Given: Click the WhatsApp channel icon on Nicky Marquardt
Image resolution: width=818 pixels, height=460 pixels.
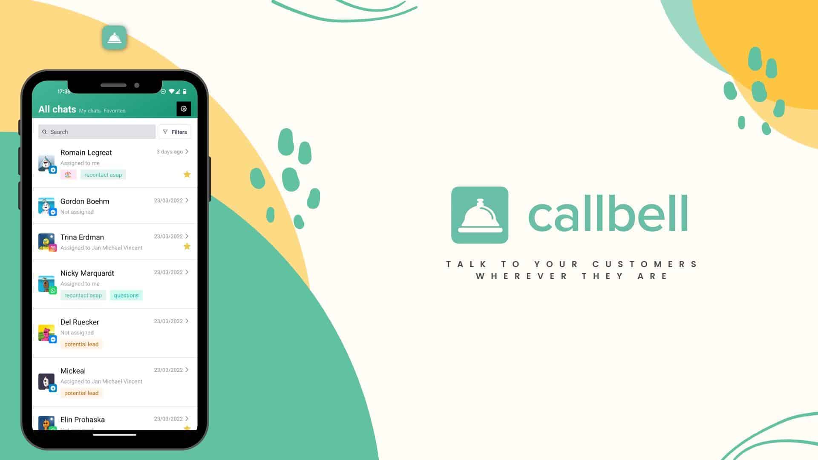Looking at the screenshot, I should coord(52,290).
